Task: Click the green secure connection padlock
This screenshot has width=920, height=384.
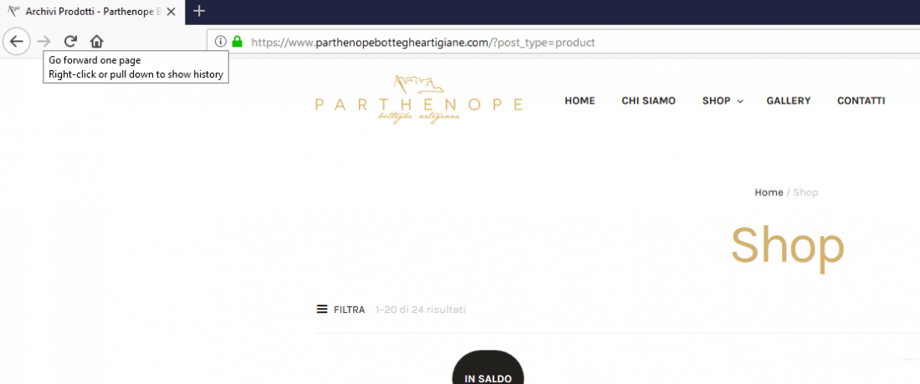Action: [237, 42]
